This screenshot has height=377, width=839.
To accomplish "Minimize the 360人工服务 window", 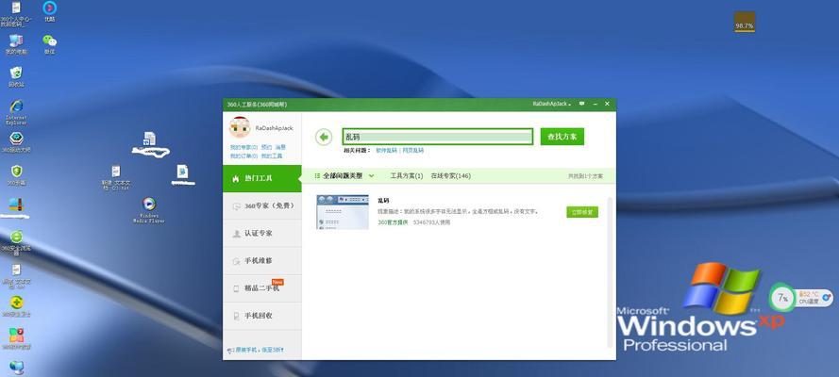I will point(595,104).
